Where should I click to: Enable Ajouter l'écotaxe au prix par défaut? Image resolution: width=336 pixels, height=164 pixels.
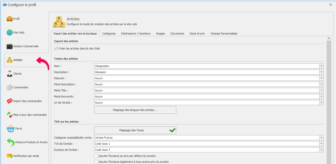coord(96,156)
